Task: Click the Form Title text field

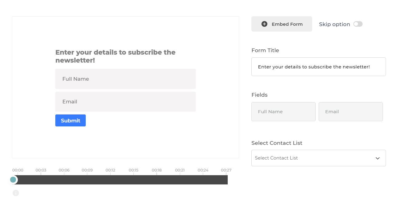Action: (318, 67)
